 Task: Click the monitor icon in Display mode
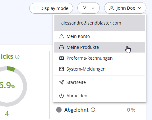[36, 8]
